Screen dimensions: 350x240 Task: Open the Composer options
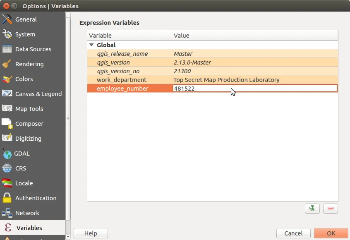tap(29, 123)
